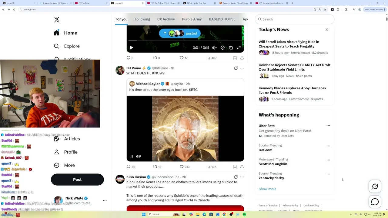Image resolution: width=388 pixels, height=218 pixels.
Task: Like the top post with 17 likes
Action: click(184, 58)
